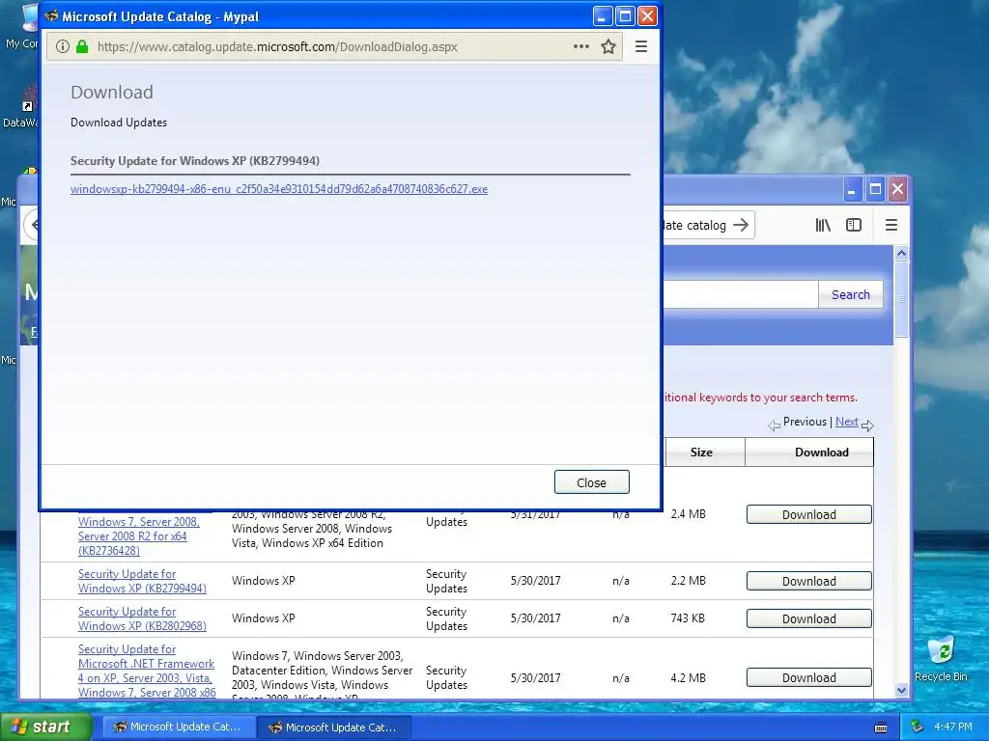The width and height of the screenshot is (989, 741).
Task: Open the .NET Framework 4 security update link
Action: (x=147, y=671)
